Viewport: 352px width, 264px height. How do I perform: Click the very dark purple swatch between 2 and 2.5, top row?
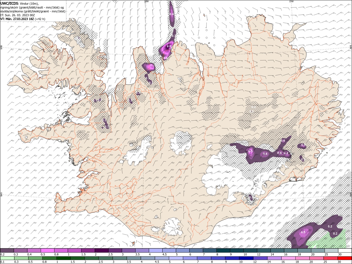tap(101, 251)
